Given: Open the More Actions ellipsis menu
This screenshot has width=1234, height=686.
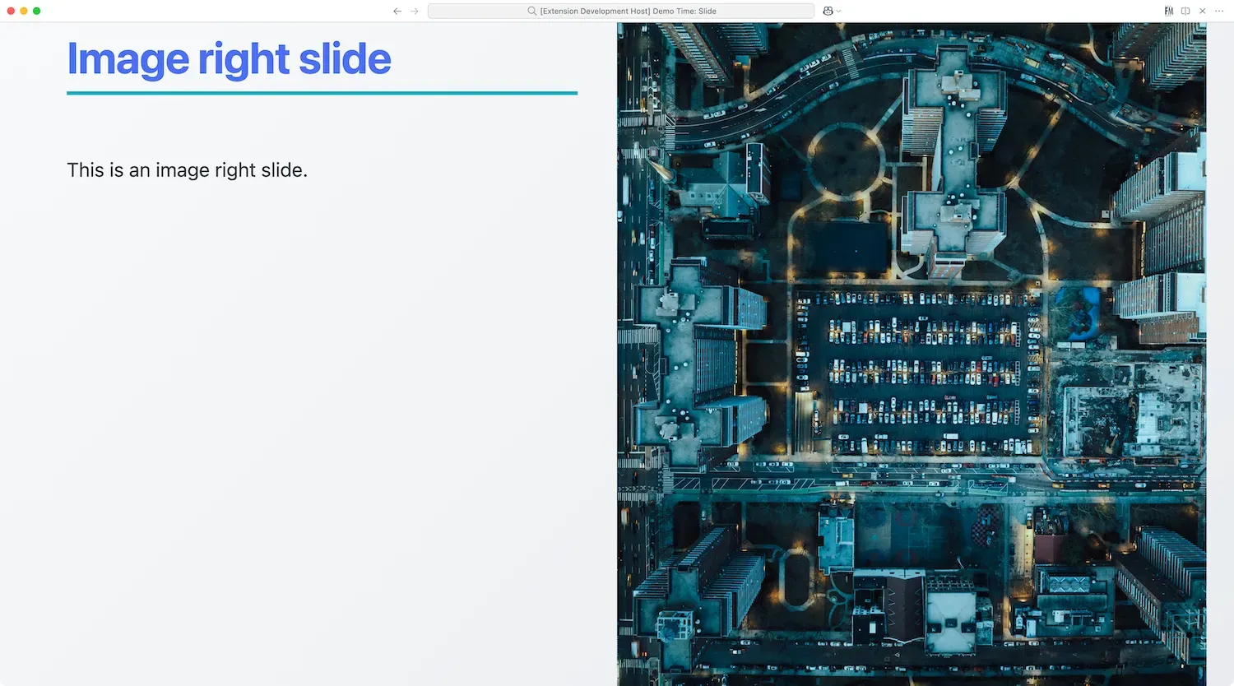Looking at the screenshot, I should [x=1219, y=12].
